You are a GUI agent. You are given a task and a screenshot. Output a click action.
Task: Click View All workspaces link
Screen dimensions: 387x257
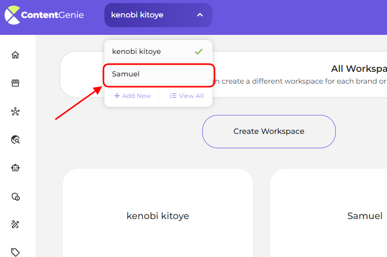tap(187, 96)
